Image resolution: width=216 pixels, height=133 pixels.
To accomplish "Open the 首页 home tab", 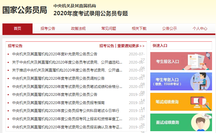I will coord(18,29).
